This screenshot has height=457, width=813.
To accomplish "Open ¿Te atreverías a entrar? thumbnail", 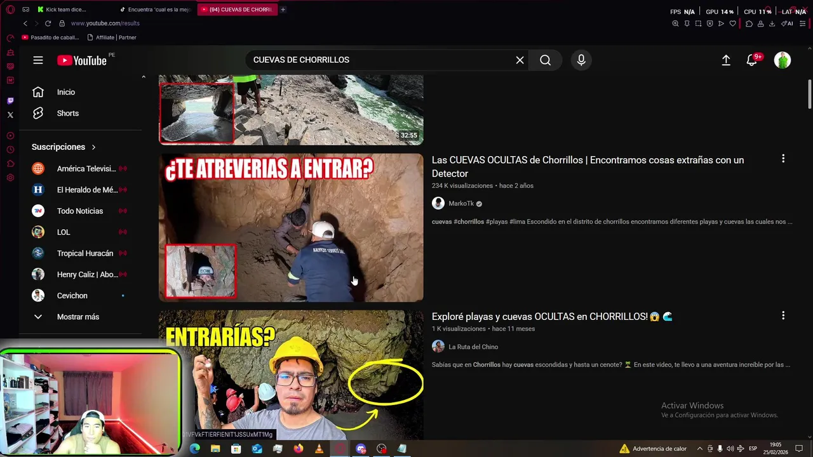I will tap(291, 227).
